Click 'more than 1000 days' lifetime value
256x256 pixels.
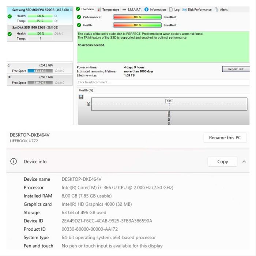pyautogui.click(x=139, y=71)
